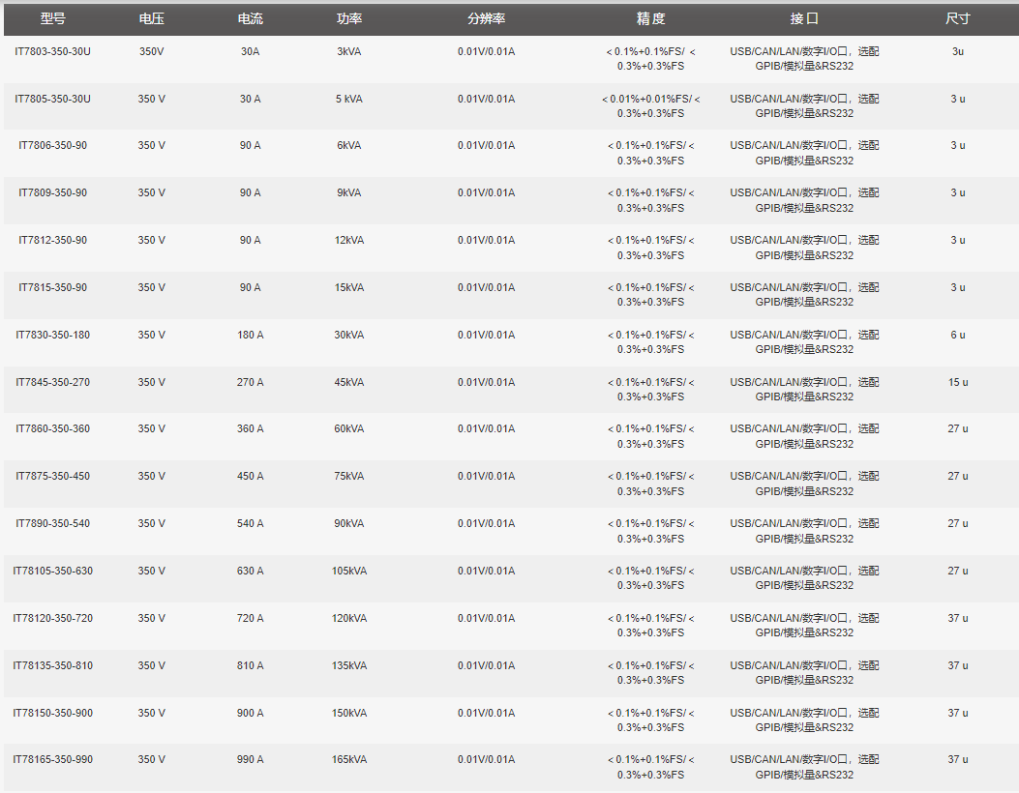Viewport: 1019px width, 793px height.
Task: Select model IT7805-350-30U
Action: point(52,99)
